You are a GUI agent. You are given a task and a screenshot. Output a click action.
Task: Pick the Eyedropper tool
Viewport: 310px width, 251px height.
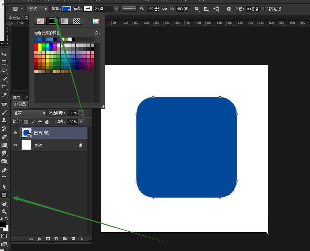[x=4, y=95]
